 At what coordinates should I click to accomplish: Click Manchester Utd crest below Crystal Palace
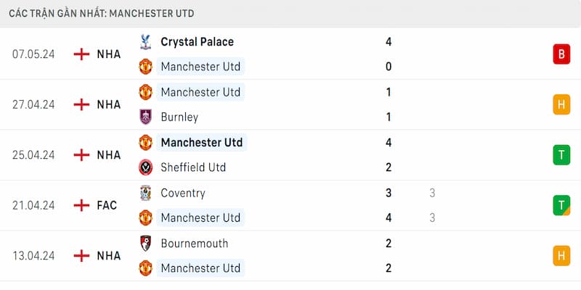[145, 67]
